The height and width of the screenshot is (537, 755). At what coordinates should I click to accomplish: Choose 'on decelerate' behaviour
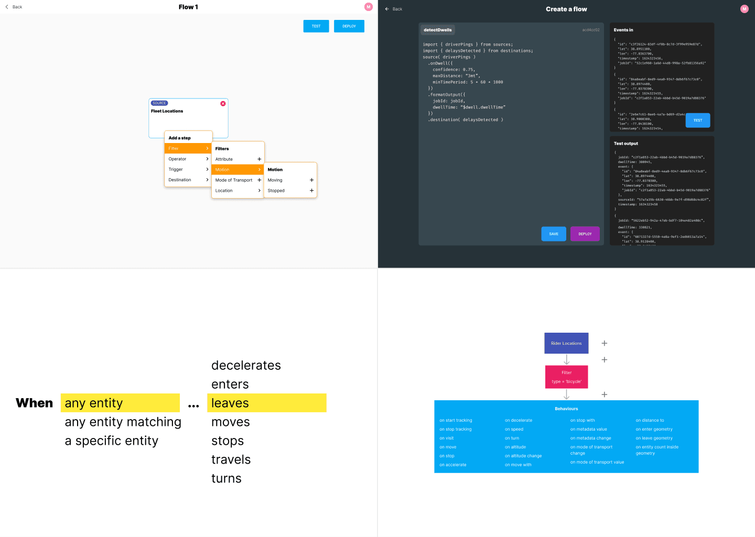[519, 420]
